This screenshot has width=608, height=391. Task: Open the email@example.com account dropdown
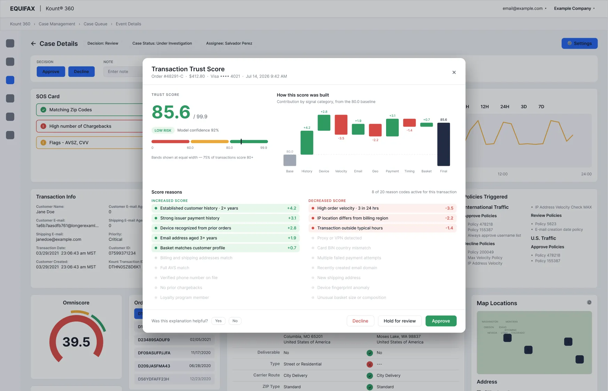point(525,8)
